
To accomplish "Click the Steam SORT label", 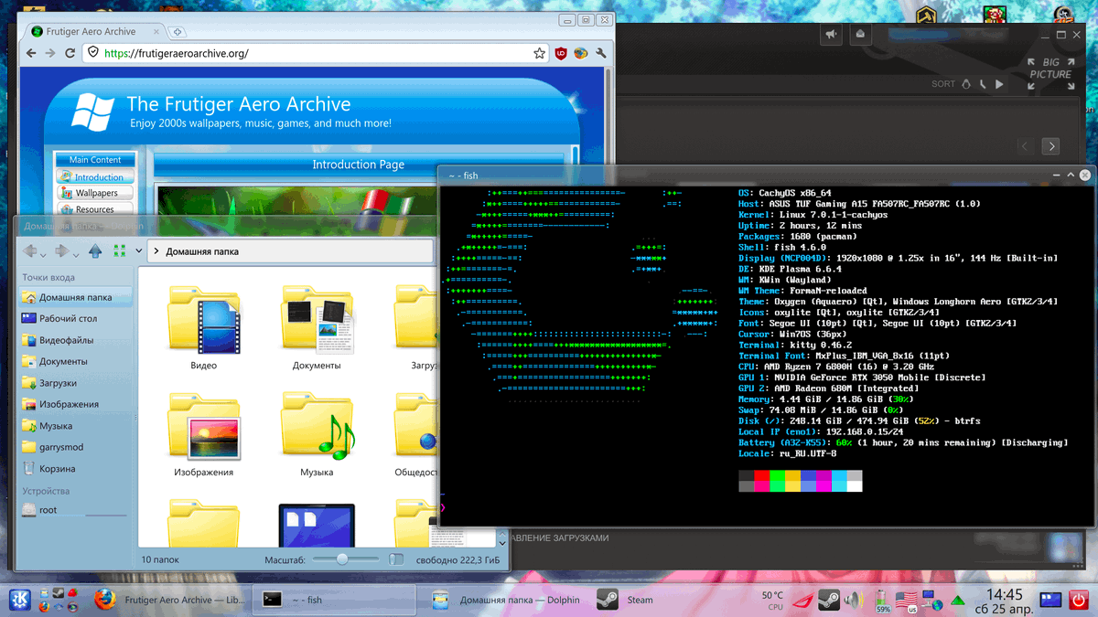I will [x=943, y=84].
